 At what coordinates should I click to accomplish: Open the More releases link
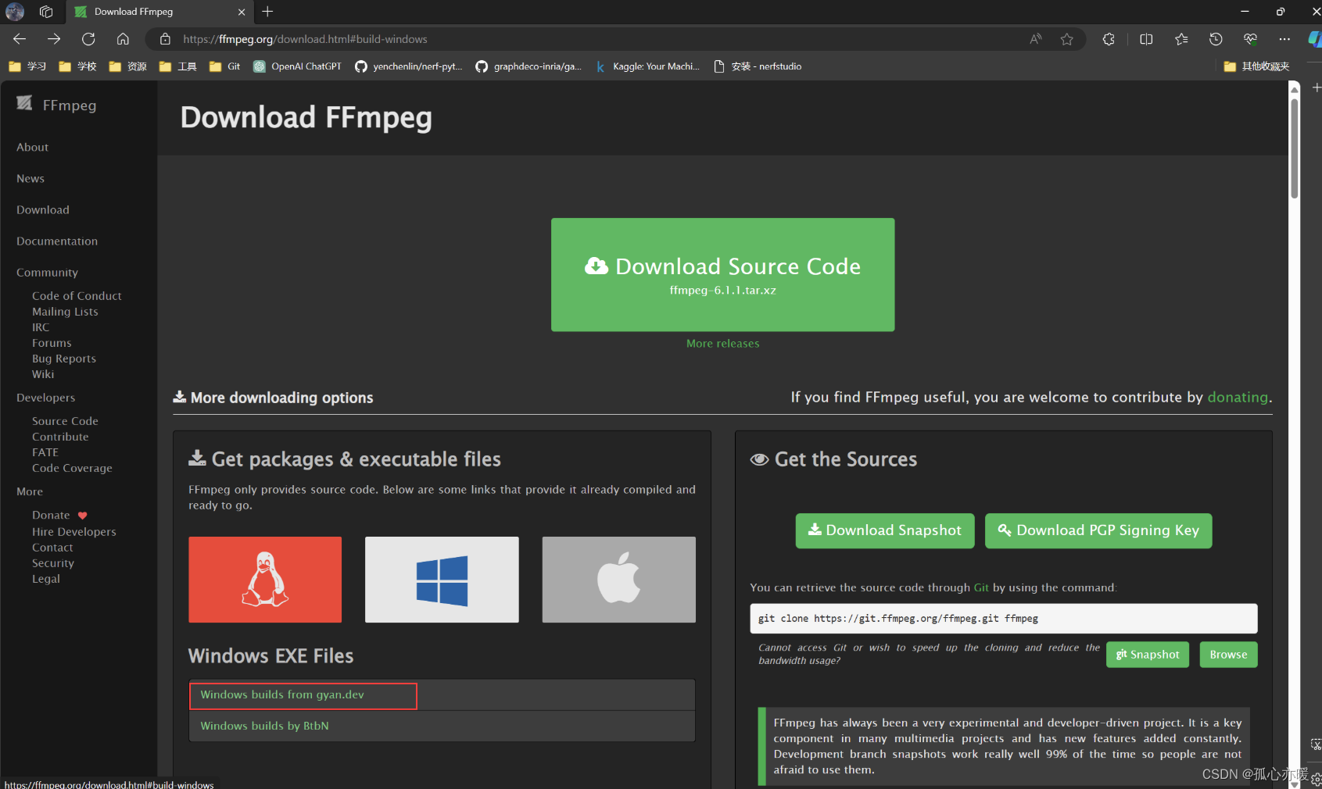(722, 343)
